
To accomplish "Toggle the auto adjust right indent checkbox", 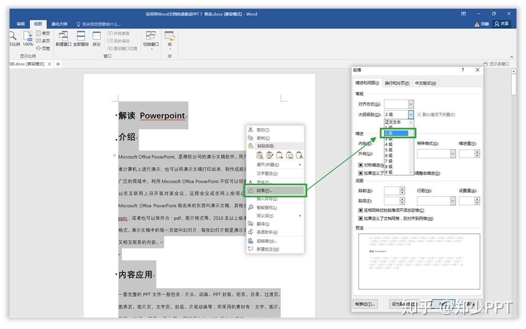I will click(361, 173).
